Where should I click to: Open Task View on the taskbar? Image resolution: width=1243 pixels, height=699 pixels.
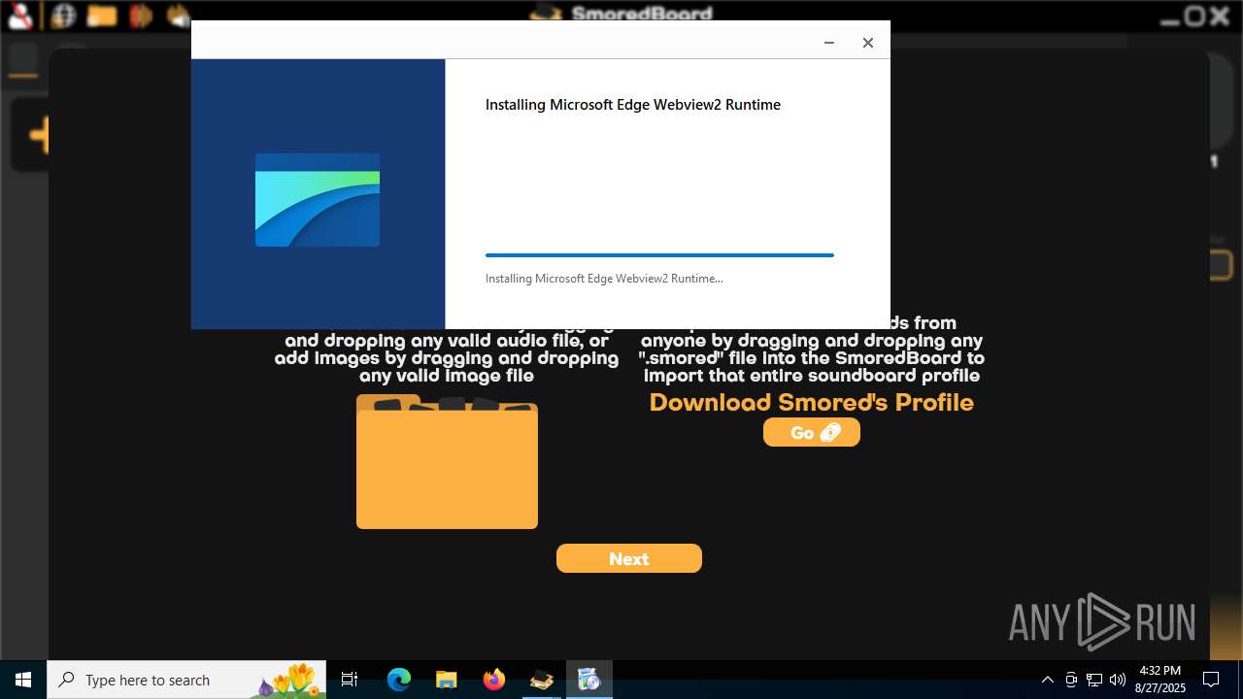point(350,680)
